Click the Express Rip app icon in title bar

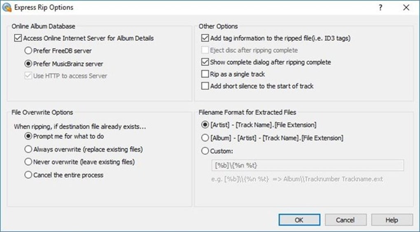(7, 7)
